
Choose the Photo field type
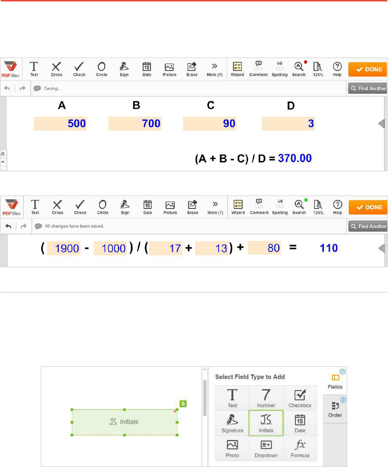click(233, 448)
